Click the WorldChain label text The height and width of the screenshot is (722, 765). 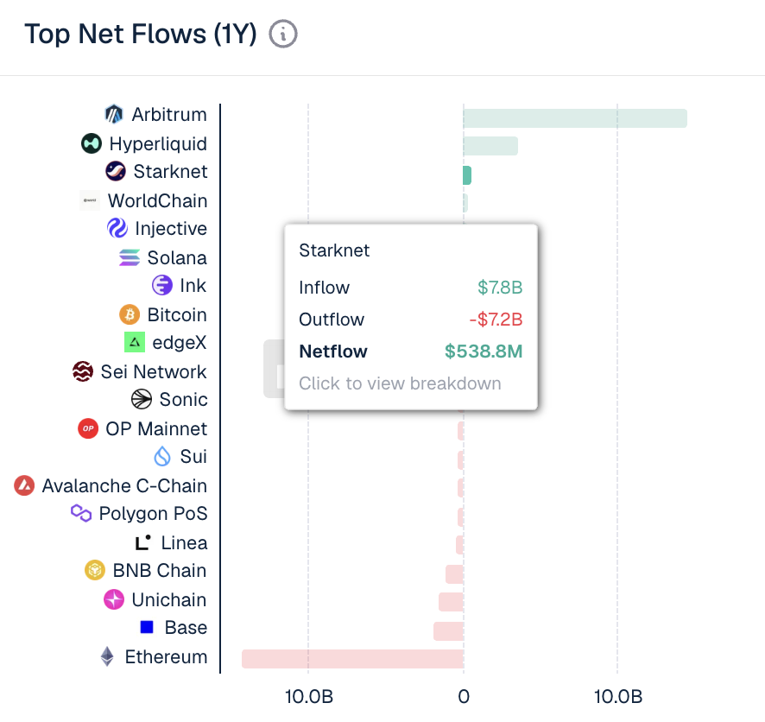coord(158,201)
